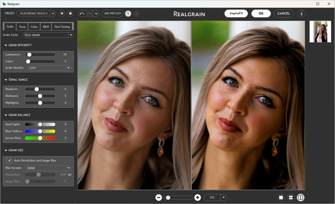Click the InspireFX button
The width and height of the screenshot is (335, 204).
click(x=236, y=13)
